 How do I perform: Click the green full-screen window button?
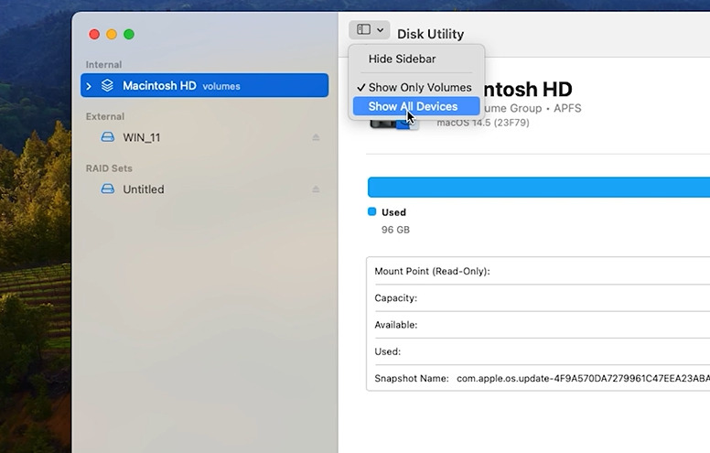(129, 35)
